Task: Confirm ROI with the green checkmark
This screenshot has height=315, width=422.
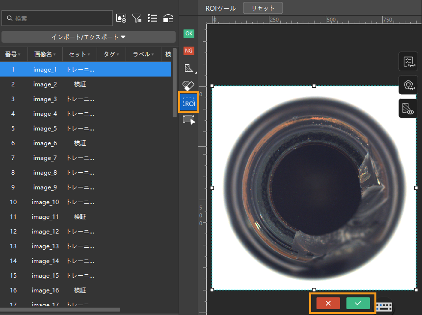Action: (358, 303)
